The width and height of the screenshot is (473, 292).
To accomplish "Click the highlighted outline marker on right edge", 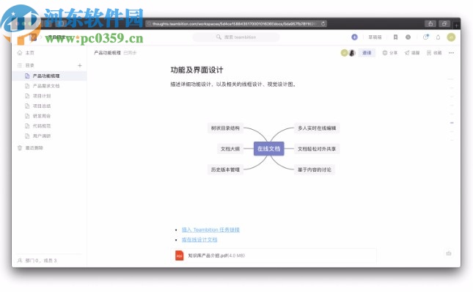I will coord(452,123).
